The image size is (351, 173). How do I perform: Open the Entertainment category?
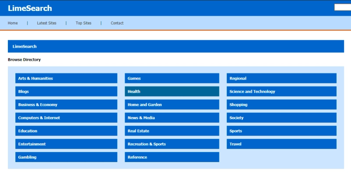click(x=66, y=144)
